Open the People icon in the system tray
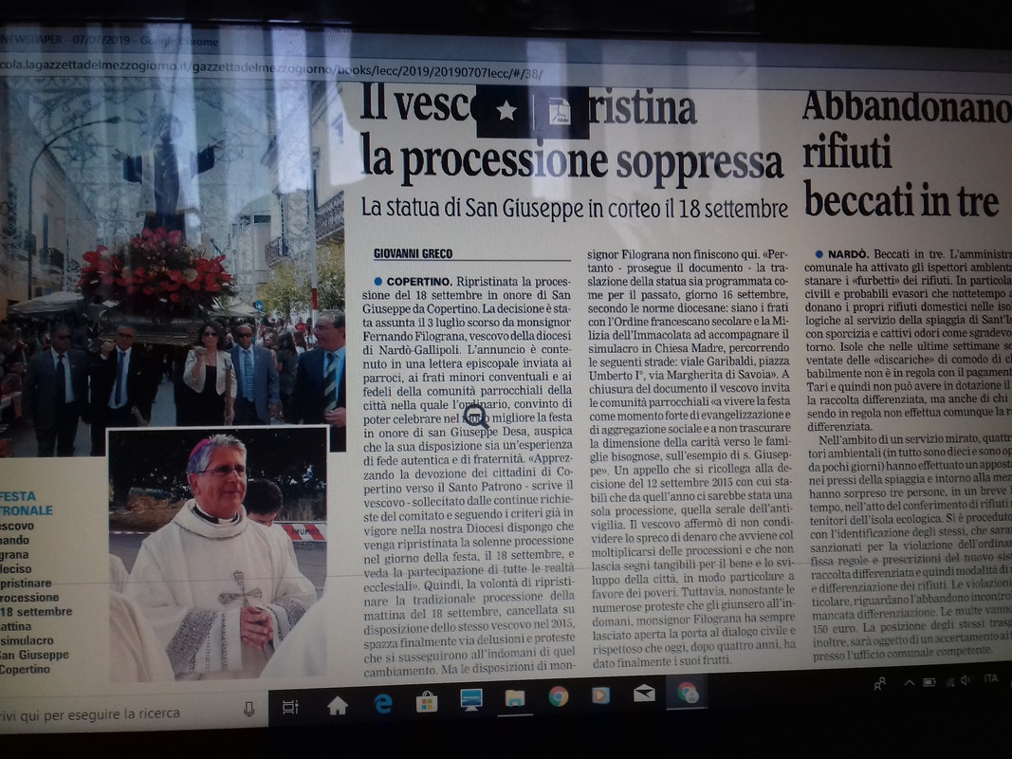Viewport: 1012px width, 759px height. [x=879, y=684]
